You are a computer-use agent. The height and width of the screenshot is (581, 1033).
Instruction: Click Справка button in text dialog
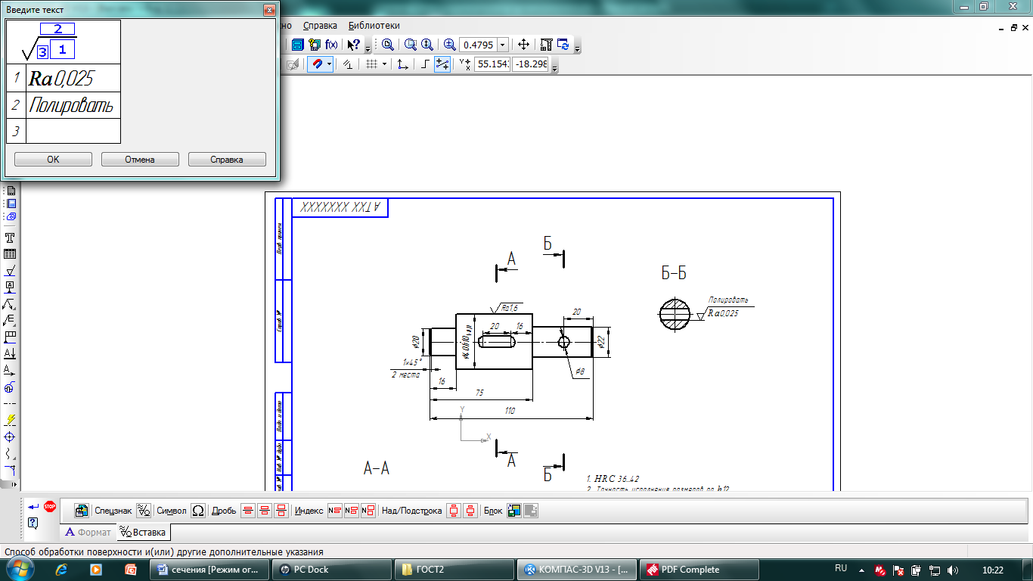point(227,160)
